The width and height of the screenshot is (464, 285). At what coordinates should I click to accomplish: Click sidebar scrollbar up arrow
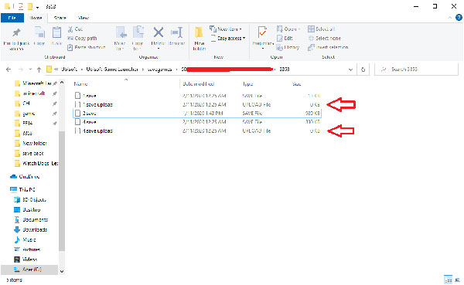[62, 83]
